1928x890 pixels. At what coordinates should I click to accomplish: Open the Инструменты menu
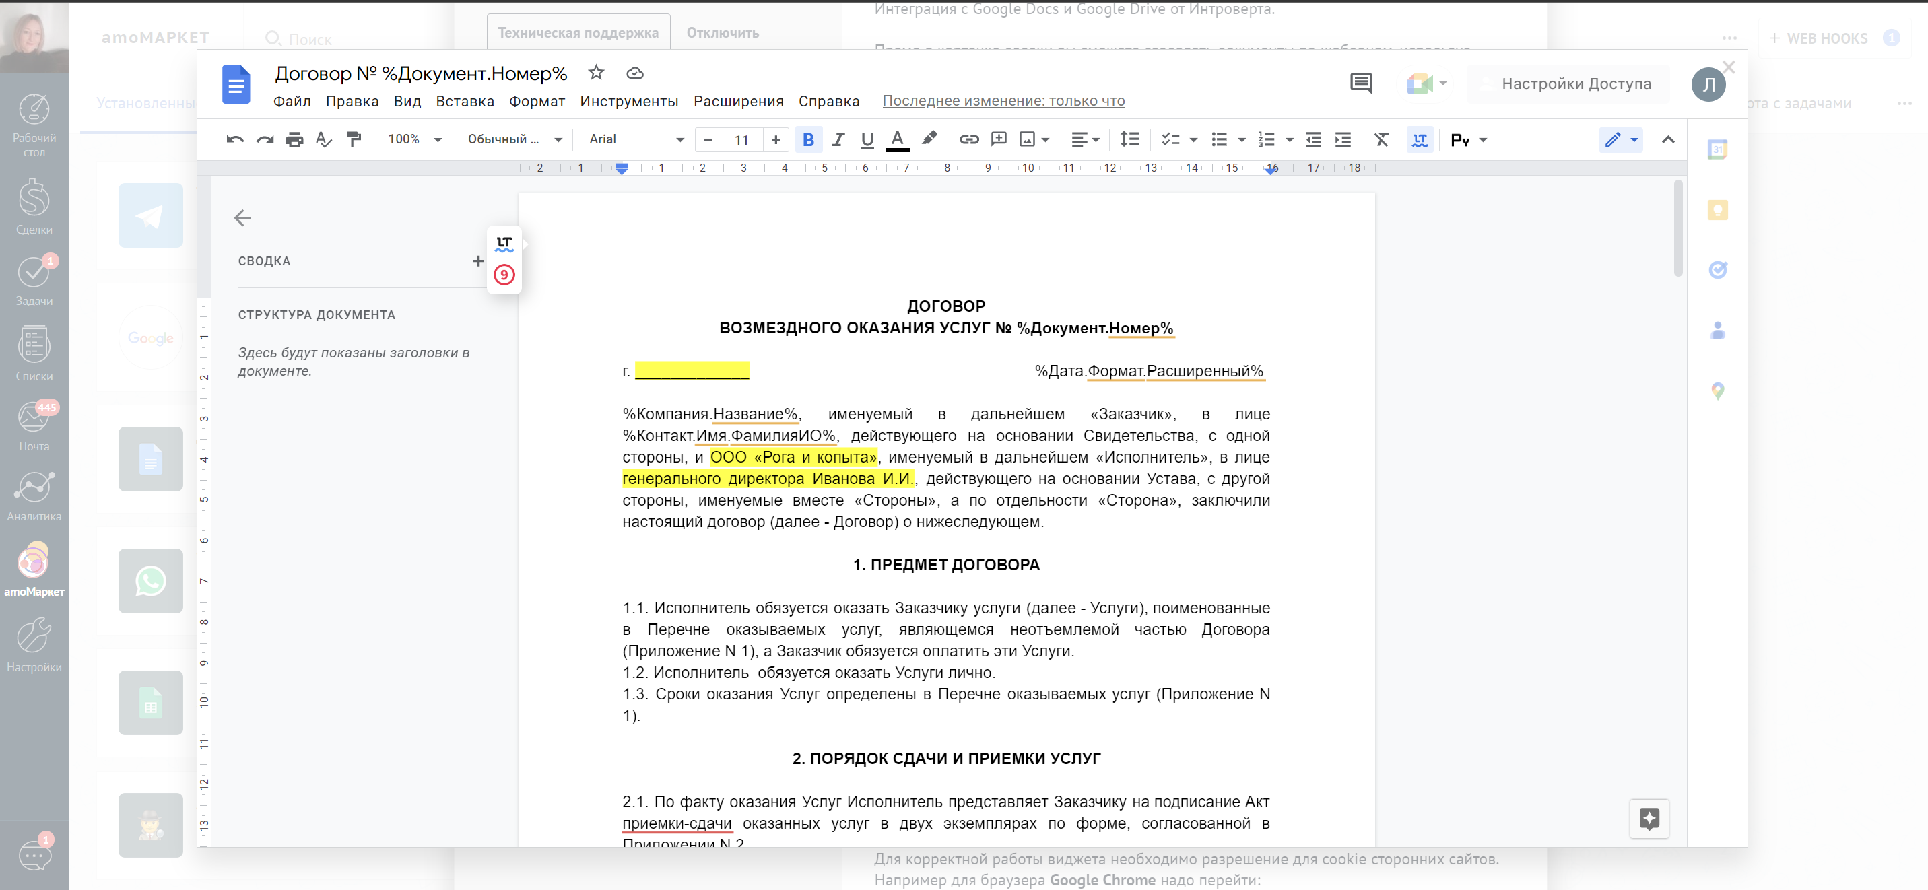[x=629, y=101]
